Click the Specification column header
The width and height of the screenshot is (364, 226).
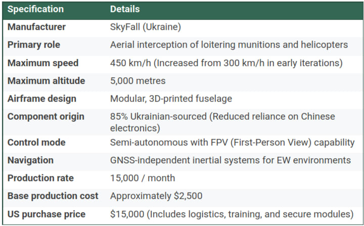click(x=35, y=9)
